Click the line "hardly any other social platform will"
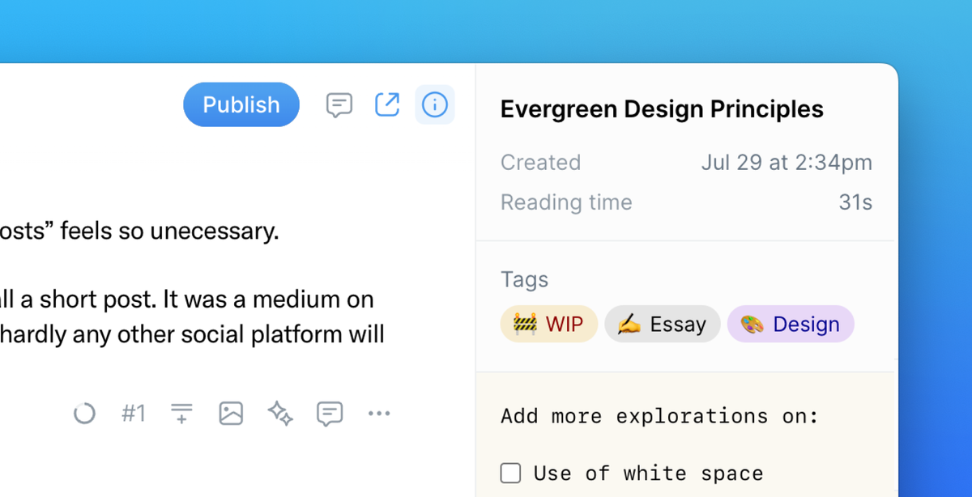The height and width of the screenshot is (497, 972). (x=192, y=334)
